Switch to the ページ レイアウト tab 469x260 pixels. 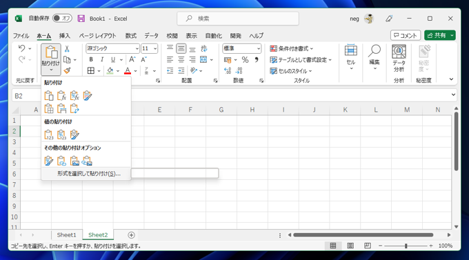point(97,36)
